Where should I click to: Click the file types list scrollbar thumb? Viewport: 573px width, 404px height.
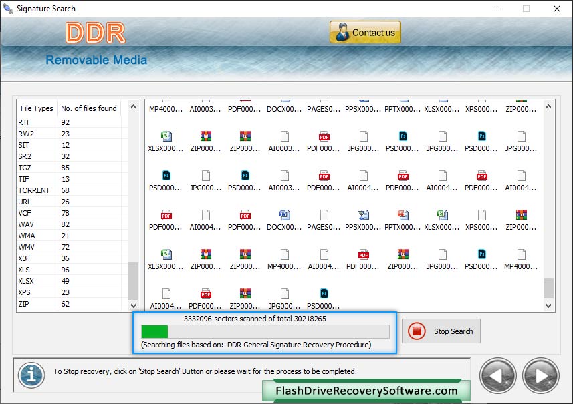(x=133, y=280)
